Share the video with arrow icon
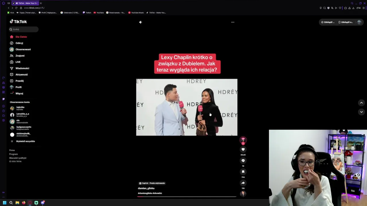 tap(243, 183)
